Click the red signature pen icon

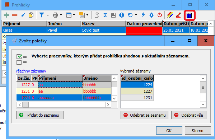[x=178, y=15]
